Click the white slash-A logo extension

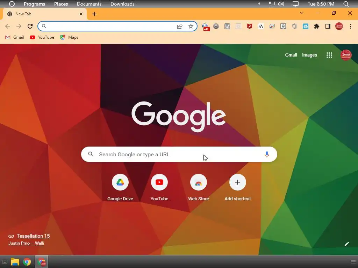(261, 26)
